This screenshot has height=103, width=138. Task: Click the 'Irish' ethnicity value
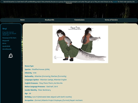pos(35,73)
